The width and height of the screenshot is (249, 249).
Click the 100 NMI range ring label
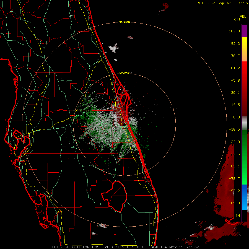click(x=124, y=22)
